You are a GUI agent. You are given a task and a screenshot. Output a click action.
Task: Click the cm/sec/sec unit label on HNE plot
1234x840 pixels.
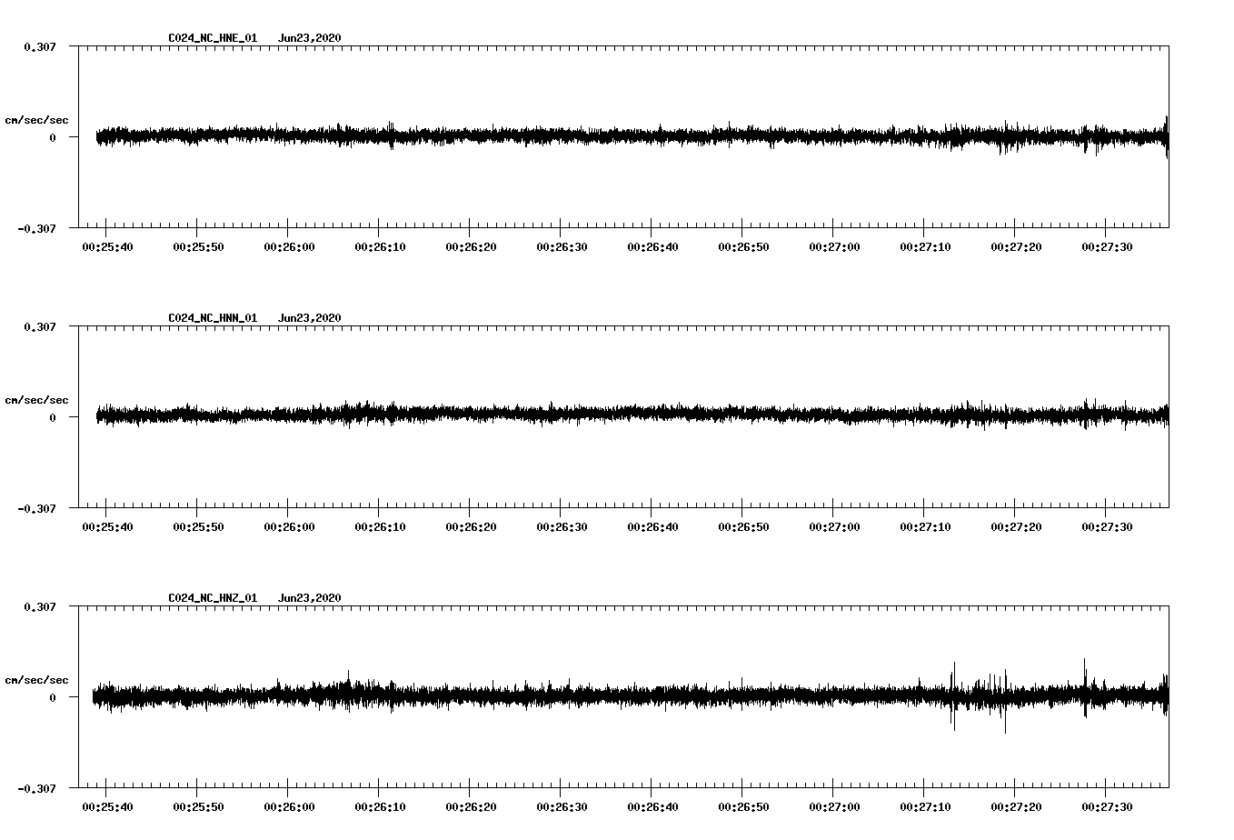(36, 120)
